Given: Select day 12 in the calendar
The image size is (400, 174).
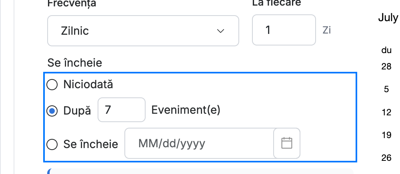Looking at the screenshot, I should click(386, 112).
